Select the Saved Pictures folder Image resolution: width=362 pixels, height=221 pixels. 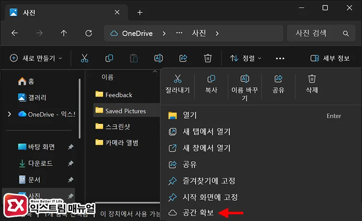pos(120,110)
